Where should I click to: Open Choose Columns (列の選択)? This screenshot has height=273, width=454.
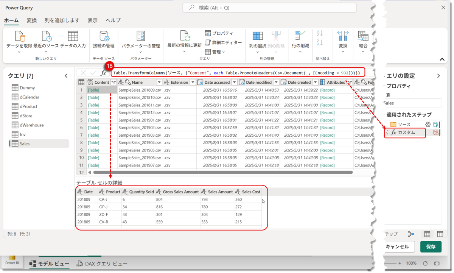pyautogui.click(x=258, y=42)
